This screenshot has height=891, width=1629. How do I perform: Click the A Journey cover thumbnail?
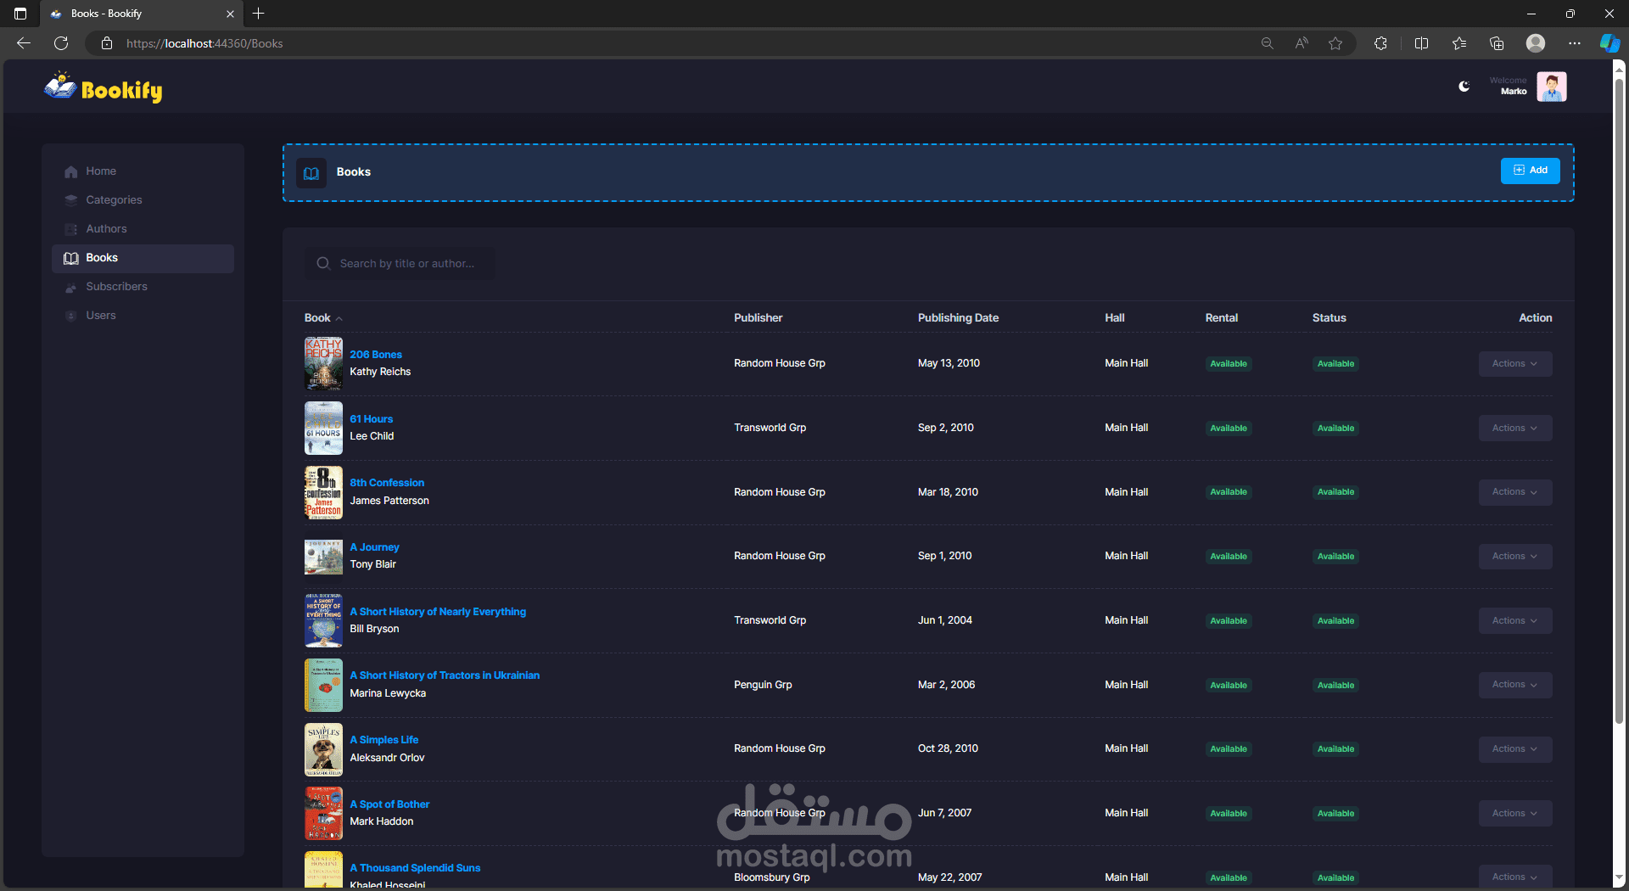(323, 557)
